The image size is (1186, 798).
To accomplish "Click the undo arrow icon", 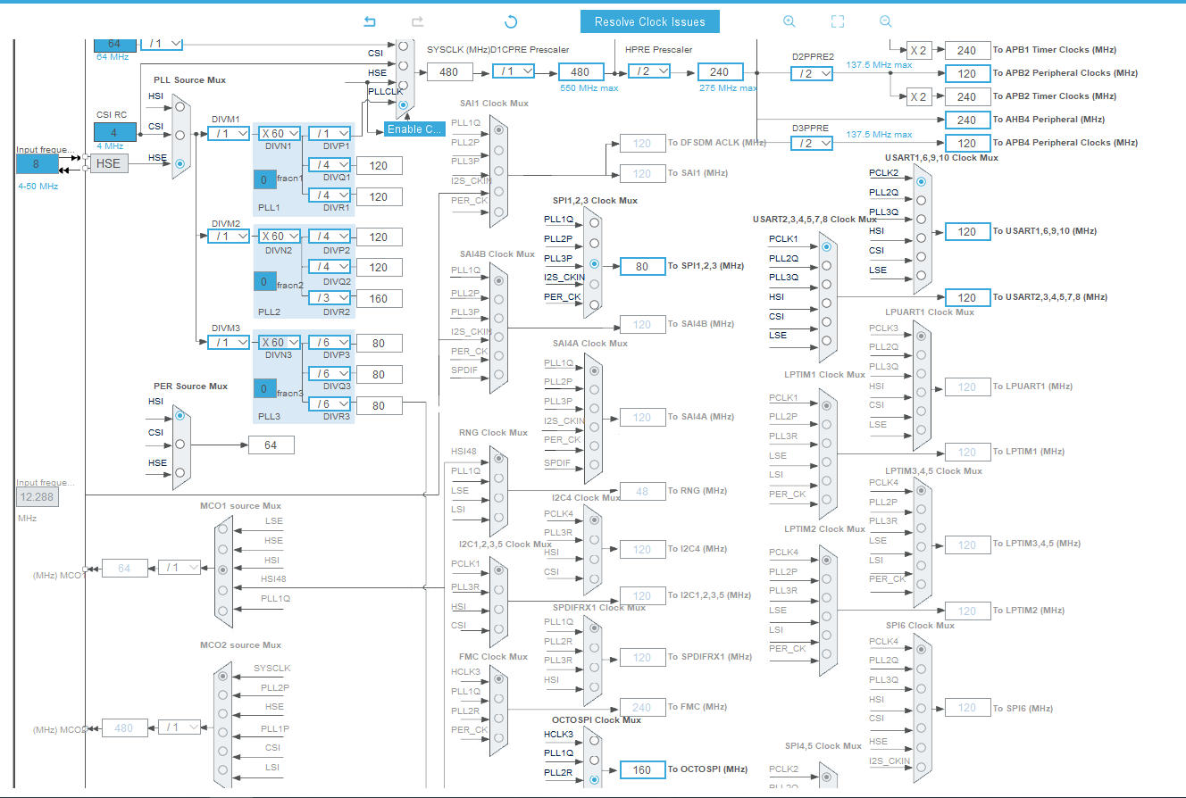I will pyautogui.click(x=370, y=21).
